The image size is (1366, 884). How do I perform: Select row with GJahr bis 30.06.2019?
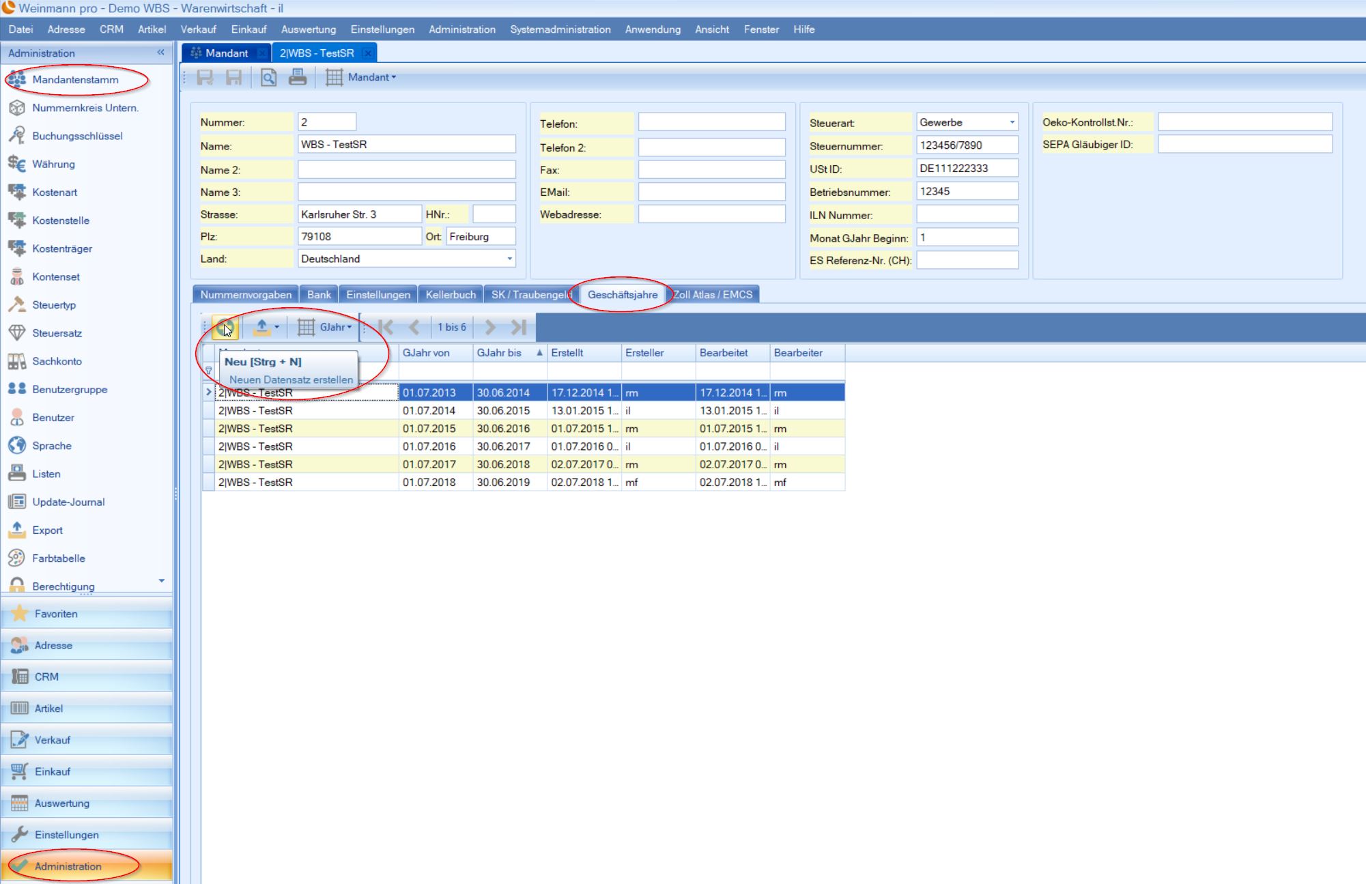click(x=524, y=482)
